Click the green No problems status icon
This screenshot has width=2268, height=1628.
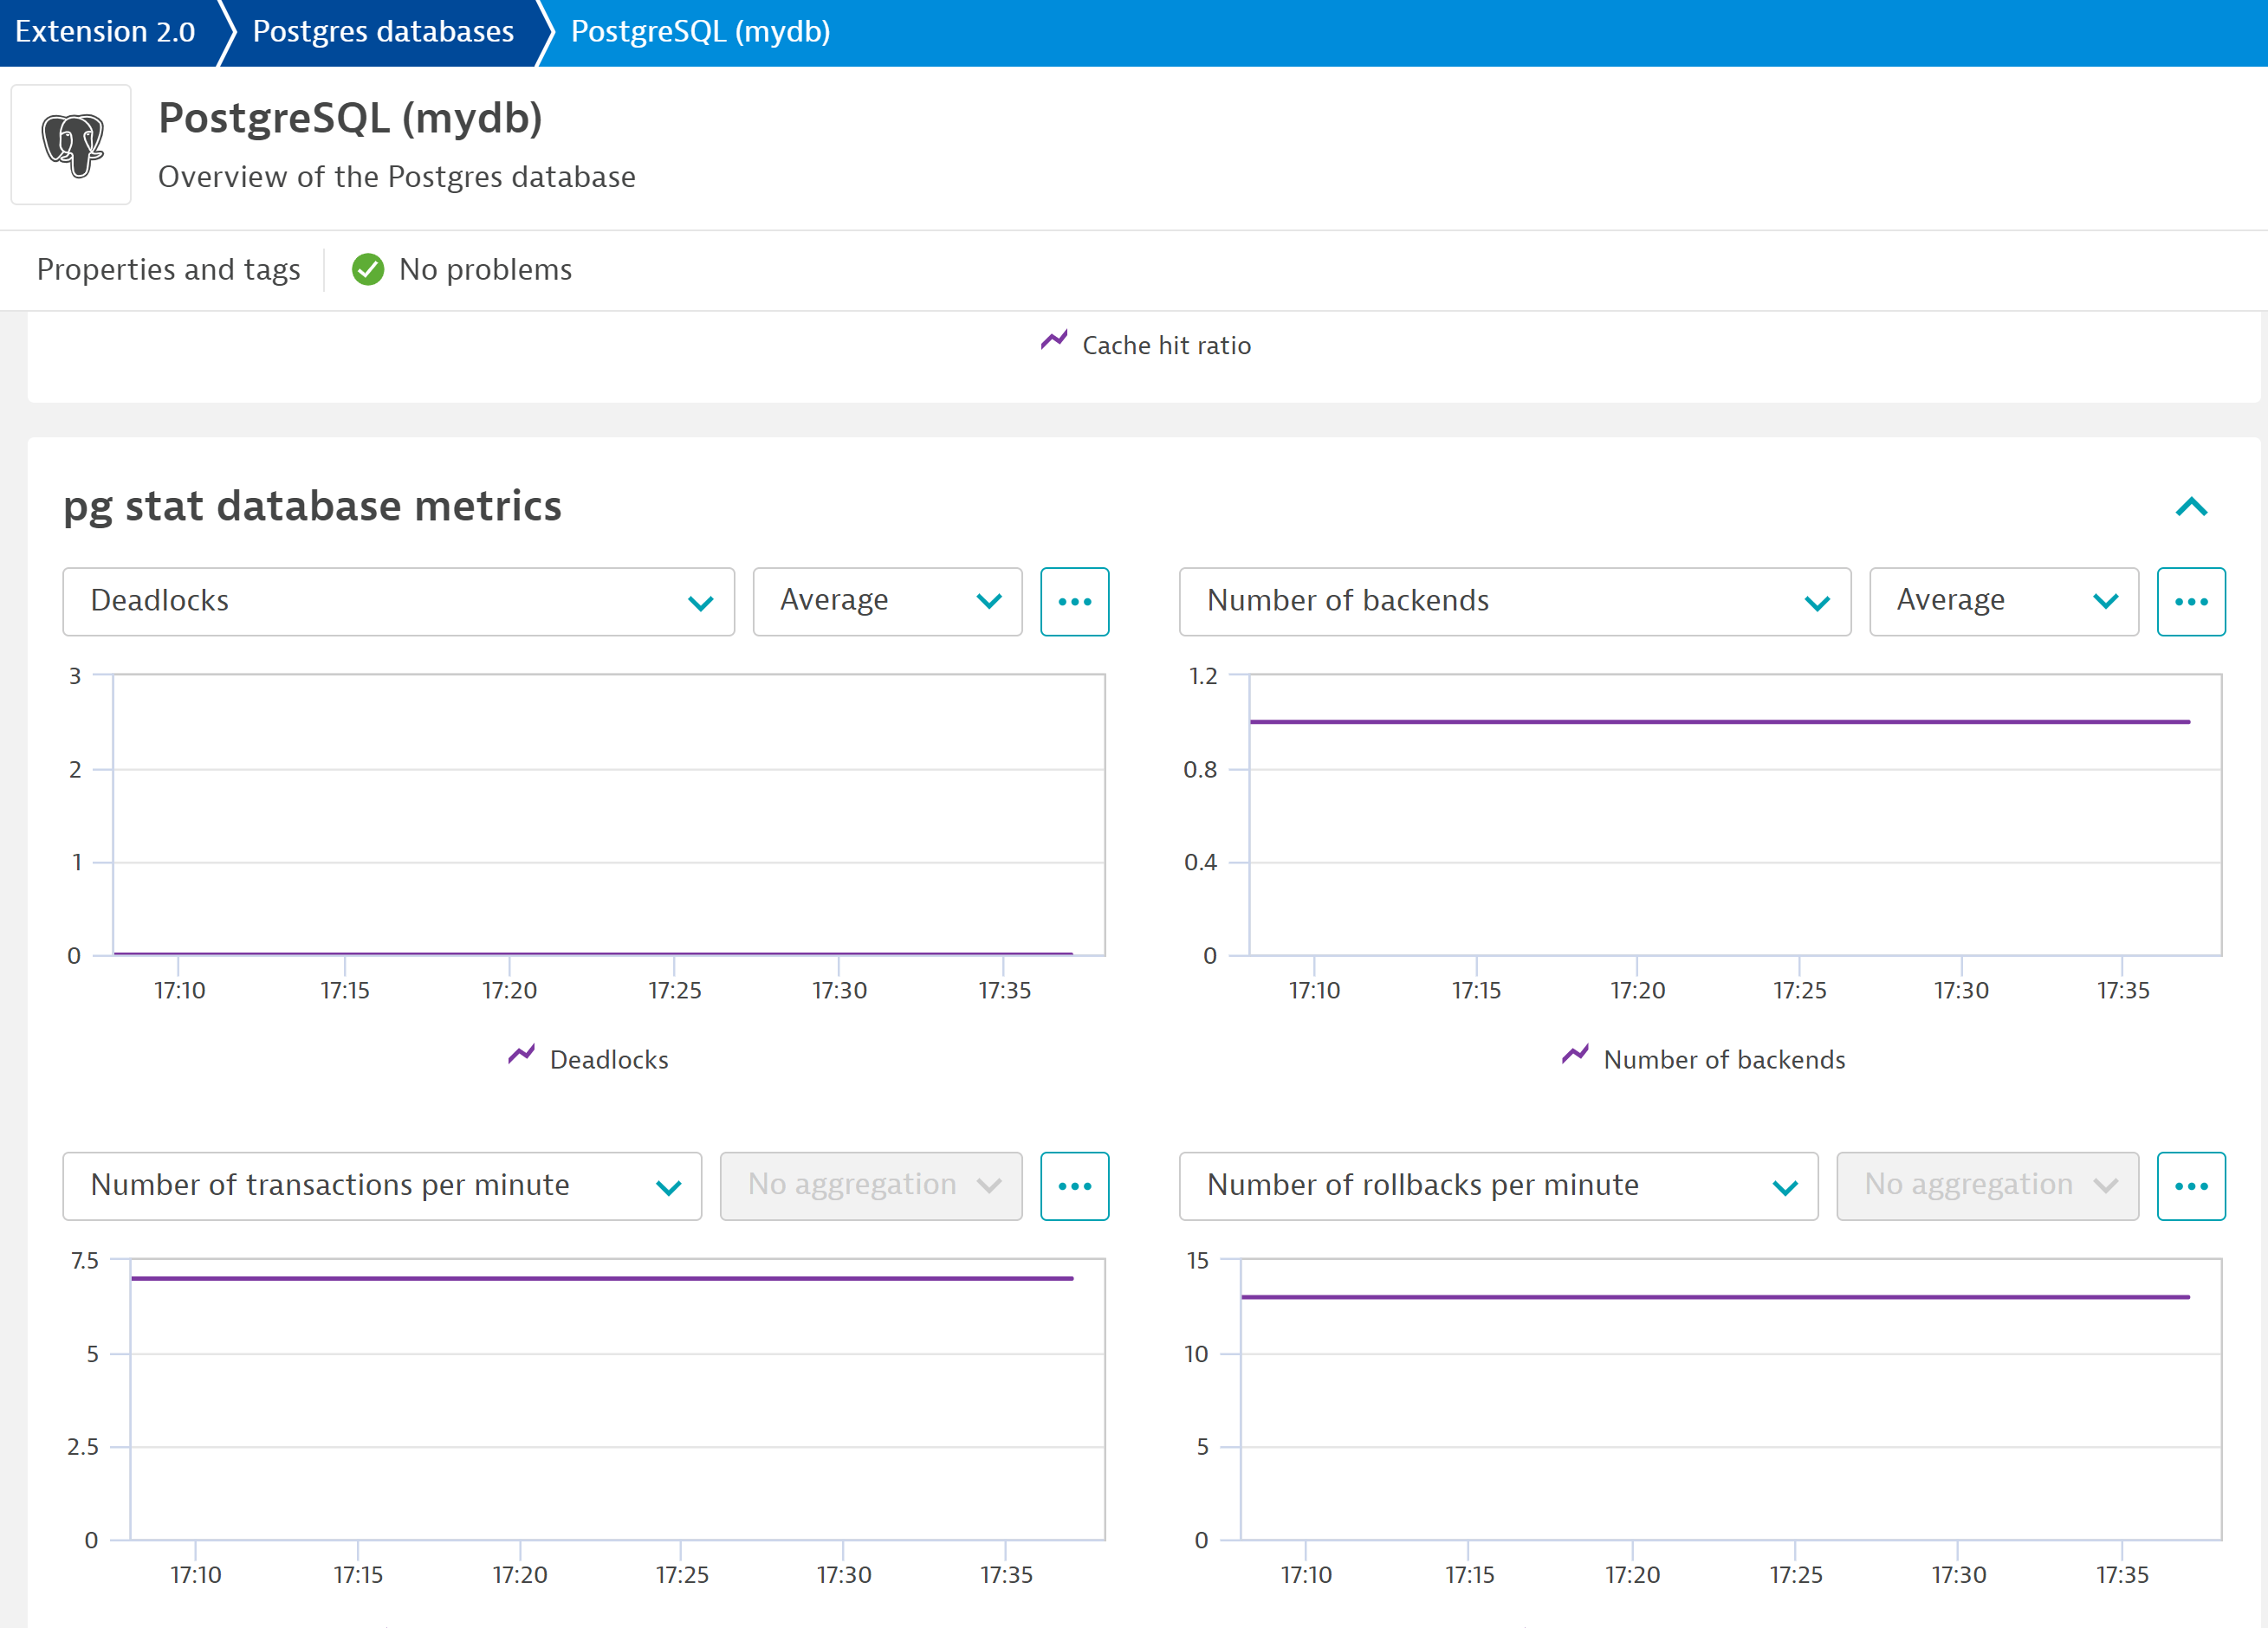coord(368,268)
